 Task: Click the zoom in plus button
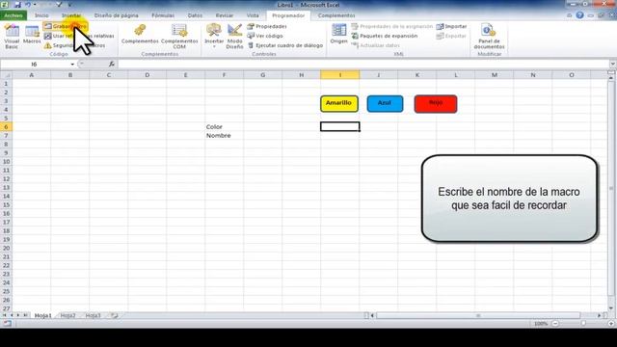pos(611,324)
